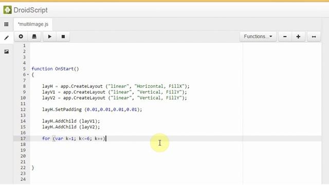Viewport: 329px width, 185px height.
Task: Open the Functions dropdown
Action: coord(258,36)
